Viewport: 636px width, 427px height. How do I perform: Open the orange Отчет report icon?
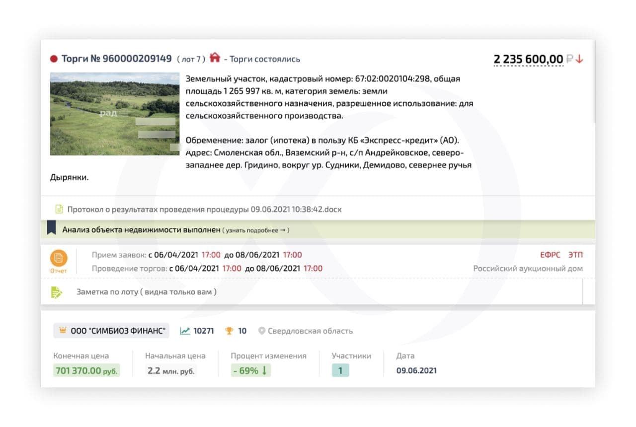(x=58, y=262)
